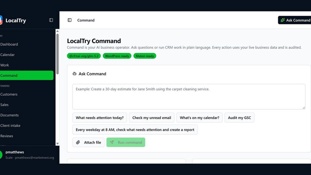Click the command prompt text area
The image size is (311, 175).
pos(189,97)
